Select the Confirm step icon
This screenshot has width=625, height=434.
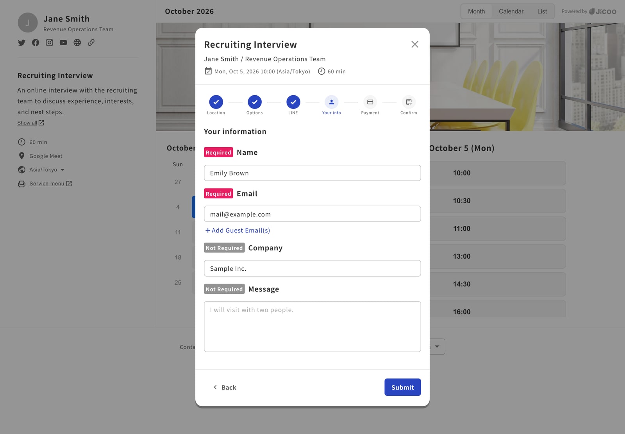coord(409,102)
